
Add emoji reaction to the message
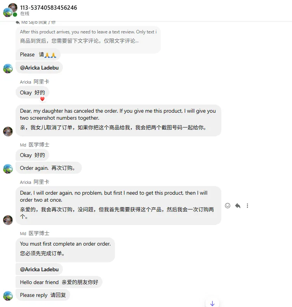[228, 206]
